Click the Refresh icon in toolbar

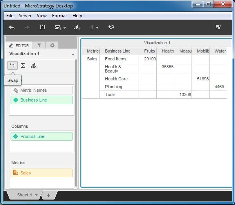pos(112,27)
